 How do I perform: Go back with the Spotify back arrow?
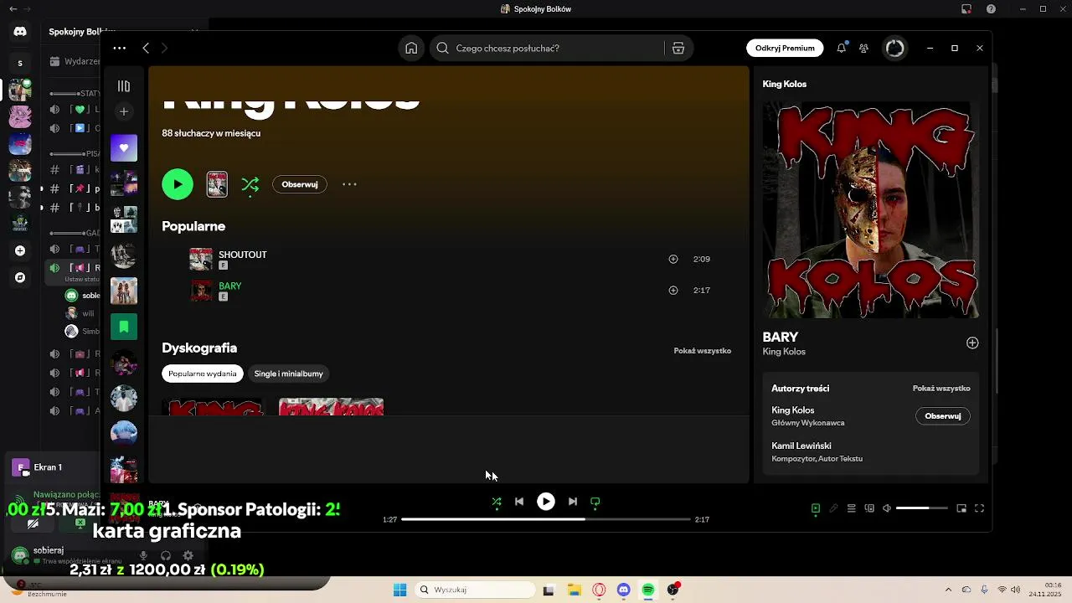pos(146,48)
